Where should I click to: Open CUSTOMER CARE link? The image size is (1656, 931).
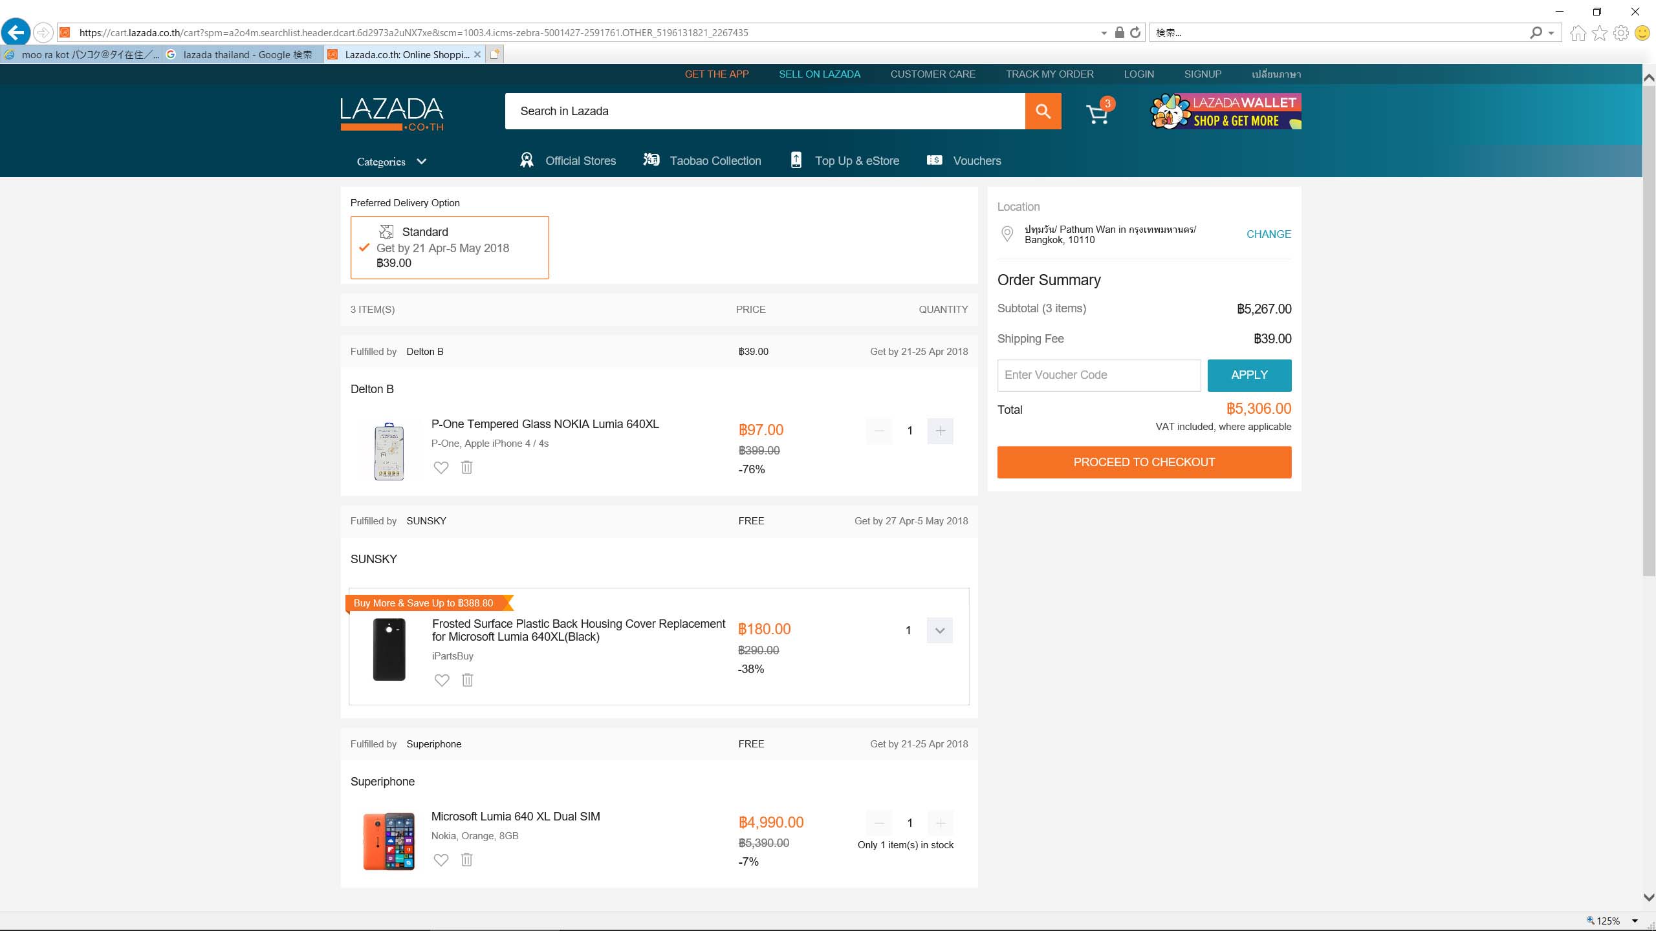coord(933,74)
